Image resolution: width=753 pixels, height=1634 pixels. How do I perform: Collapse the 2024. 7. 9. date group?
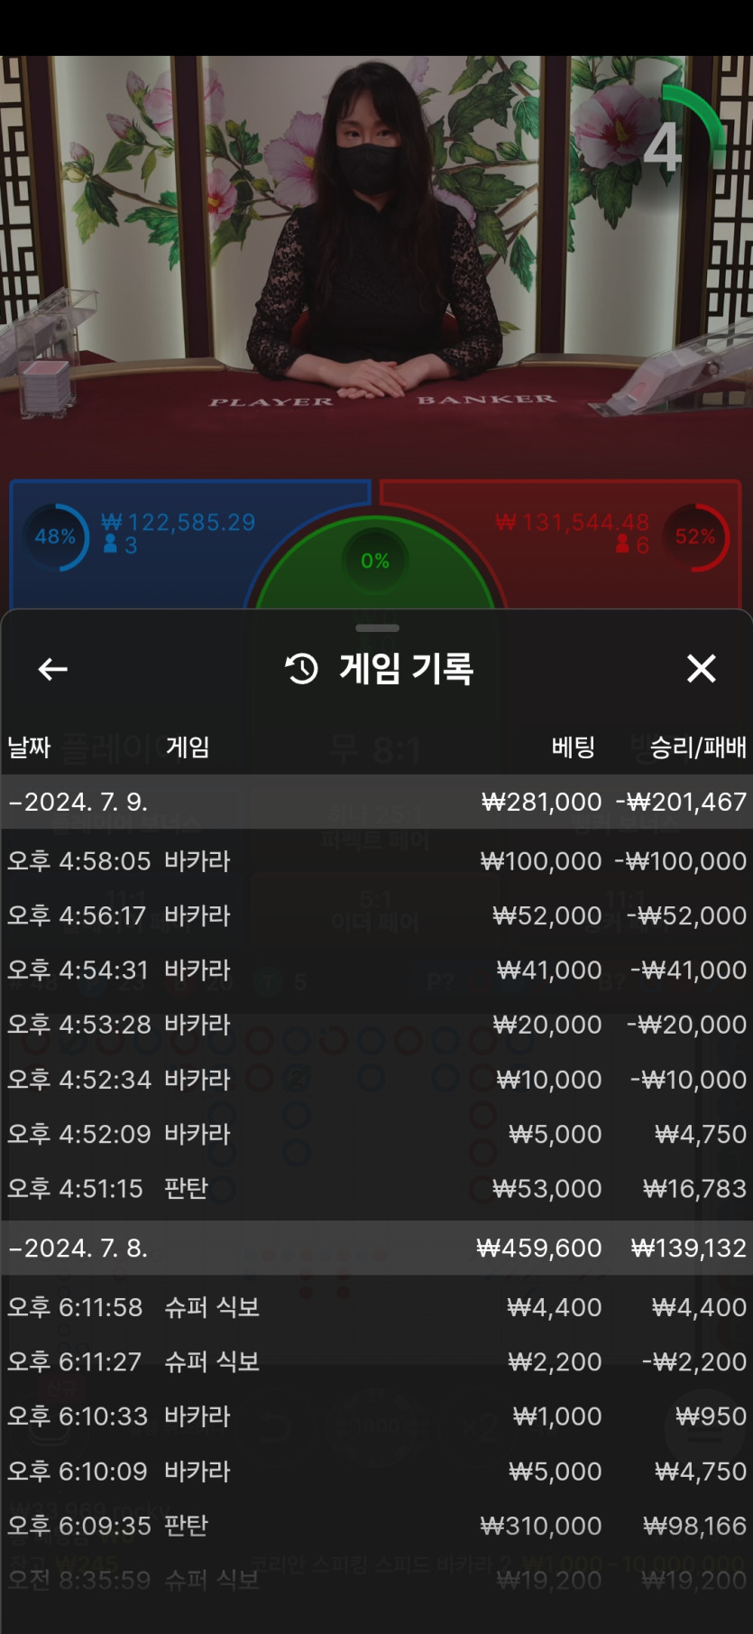376,802
